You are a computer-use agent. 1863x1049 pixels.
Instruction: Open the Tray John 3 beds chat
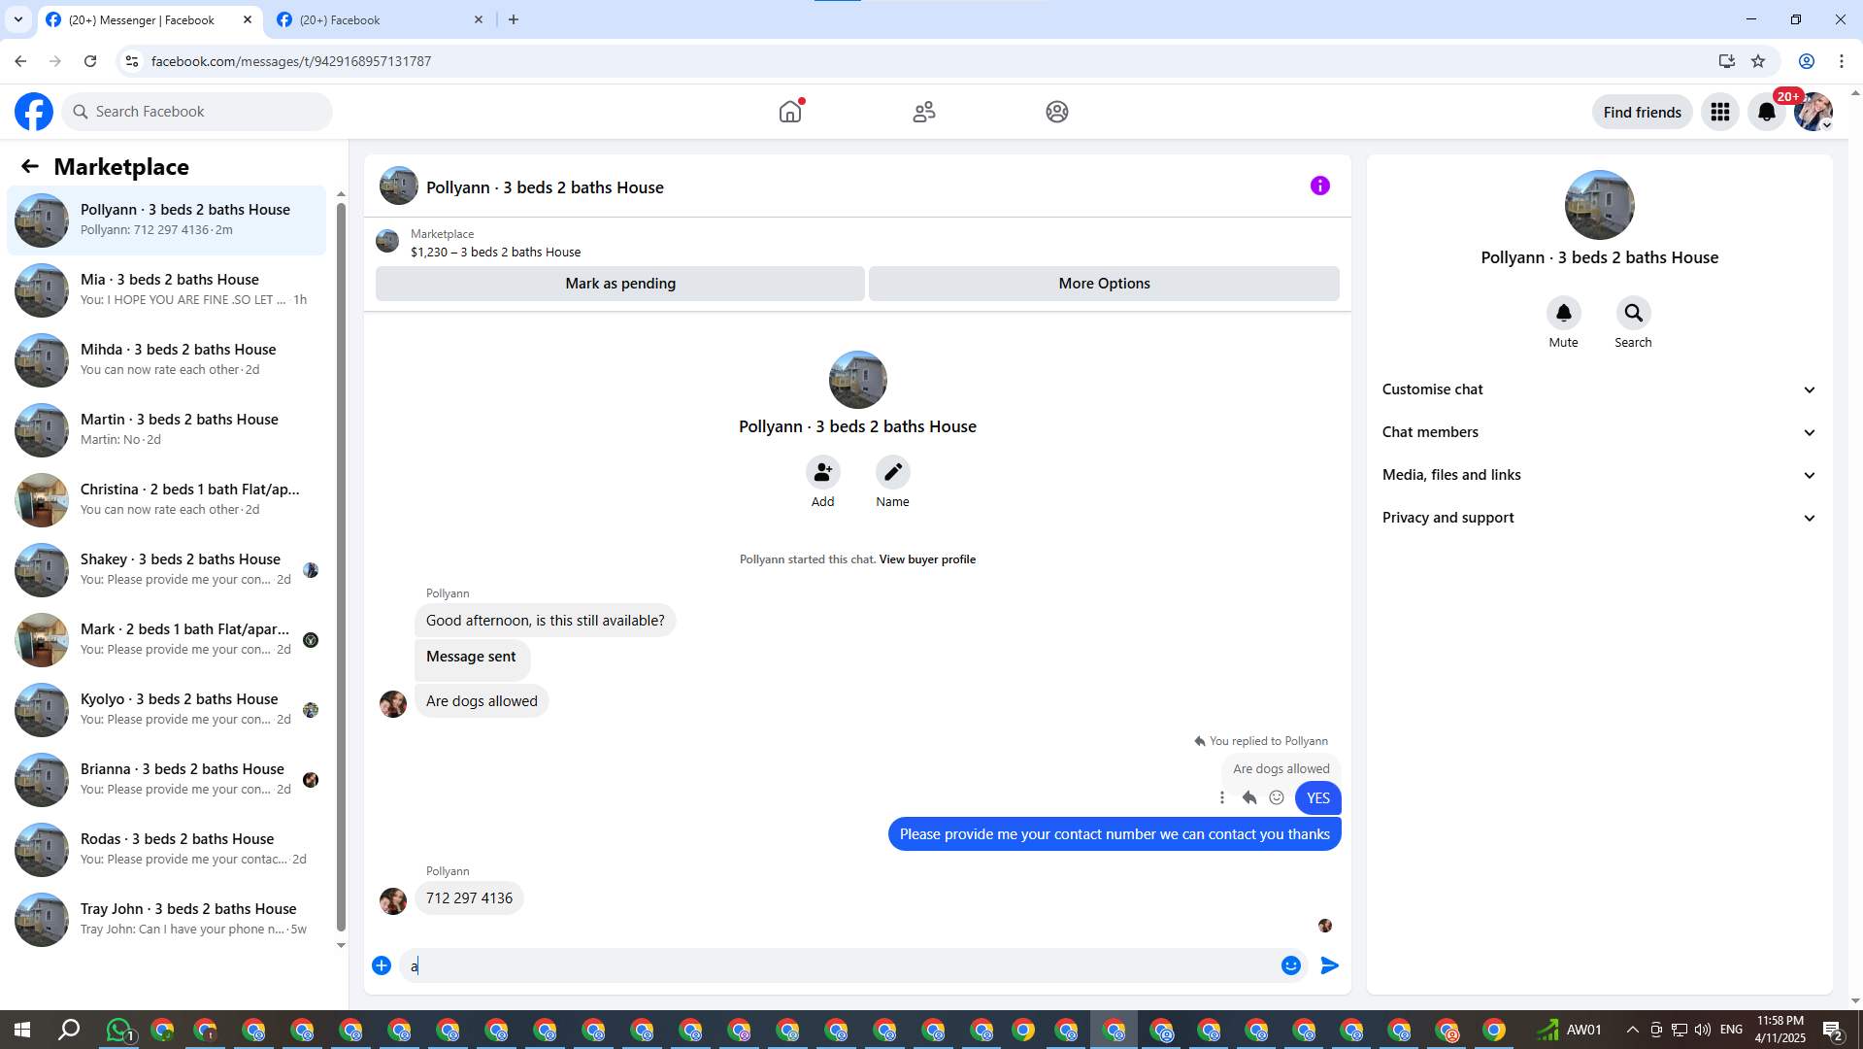pyautogui.click(x=167, y=920)
